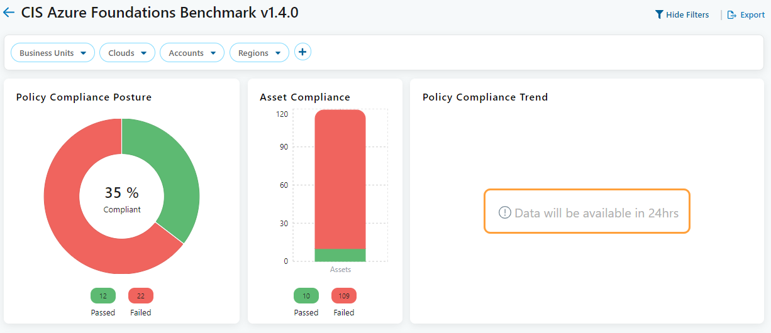Click the green passed portion of Assets bar

tap(340, 255)
